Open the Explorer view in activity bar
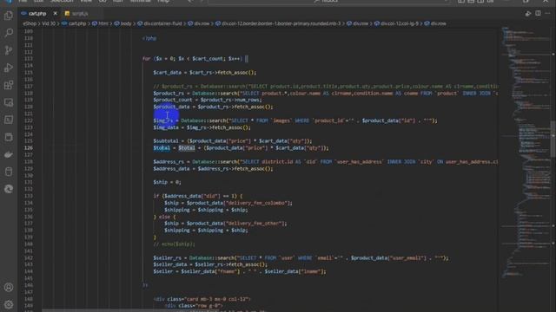This screenshot has width=556, height=312. click(x=9, y=16)
